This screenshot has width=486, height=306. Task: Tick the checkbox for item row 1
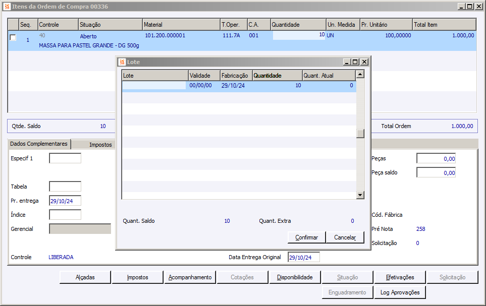(x=13, y=37)
